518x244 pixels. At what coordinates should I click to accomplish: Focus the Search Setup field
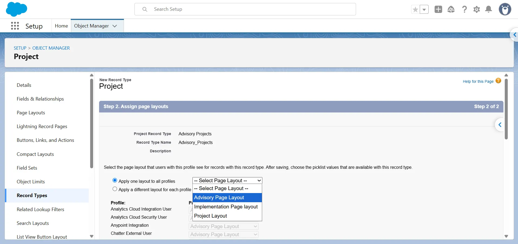[245, 9]
